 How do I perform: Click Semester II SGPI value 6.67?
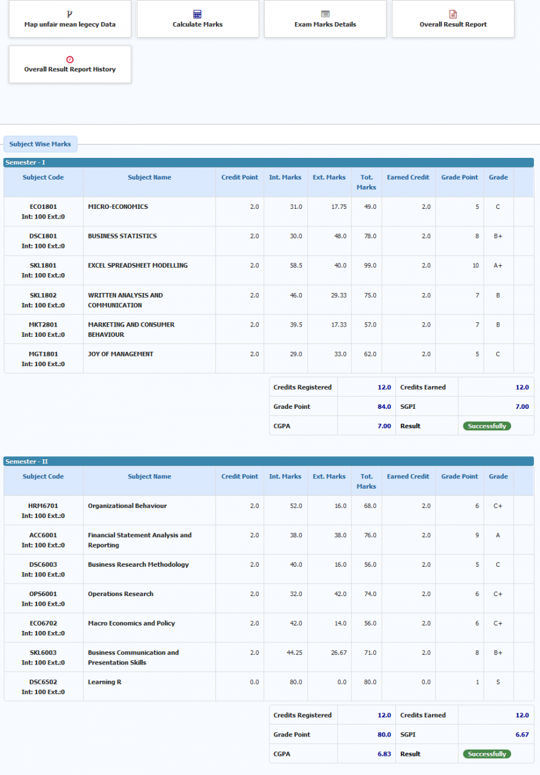[x=522, y=734]
